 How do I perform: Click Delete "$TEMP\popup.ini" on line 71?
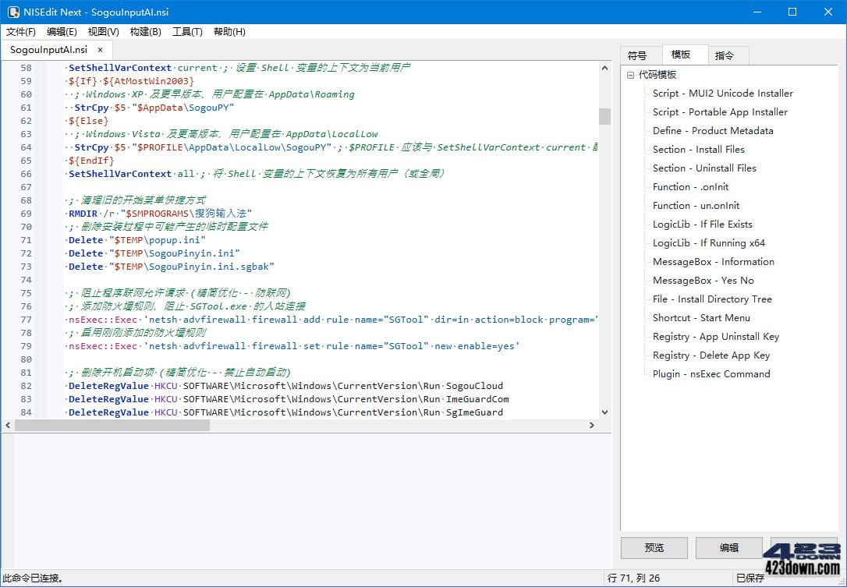[x=136, y=240]
